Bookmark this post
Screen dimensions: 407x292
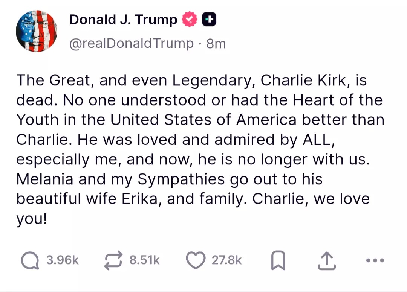click(x=278, y=261)
